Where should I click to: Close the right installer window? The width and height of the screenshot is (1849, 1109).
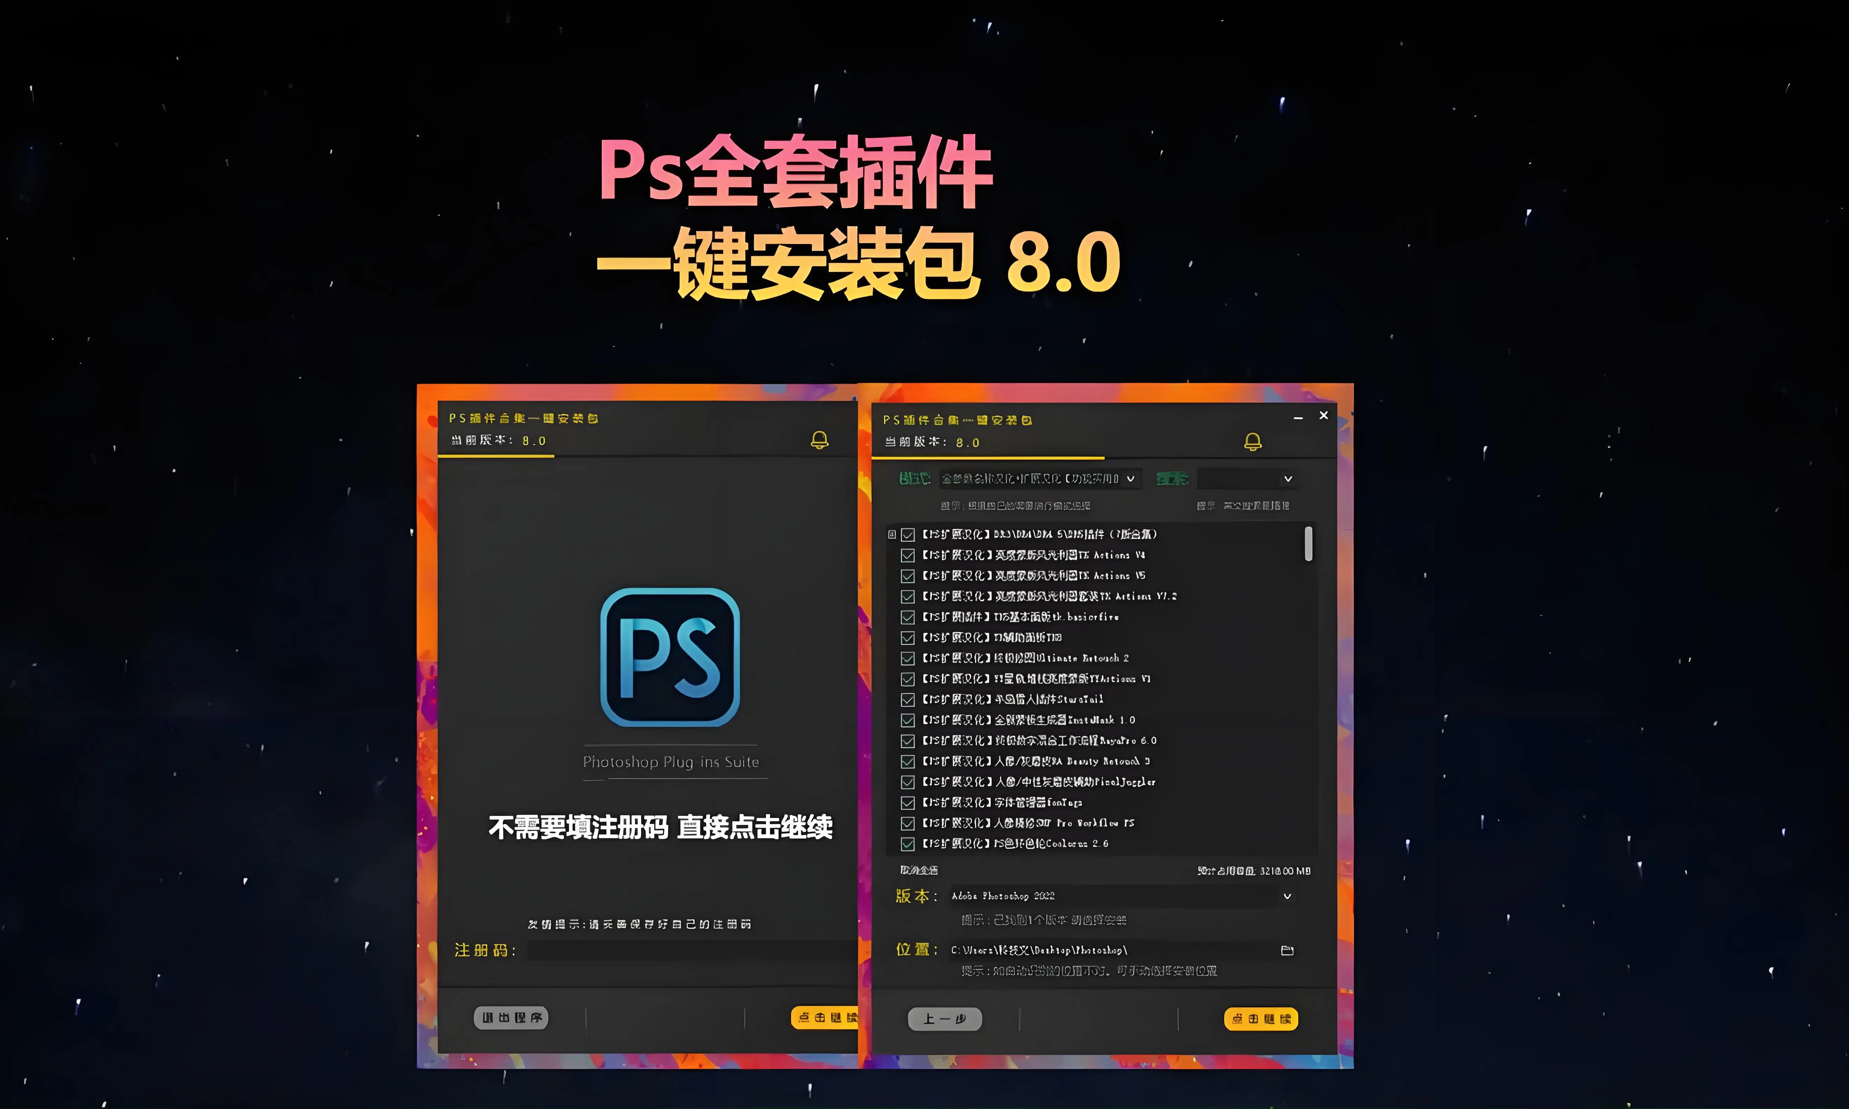coord(1324,416)
